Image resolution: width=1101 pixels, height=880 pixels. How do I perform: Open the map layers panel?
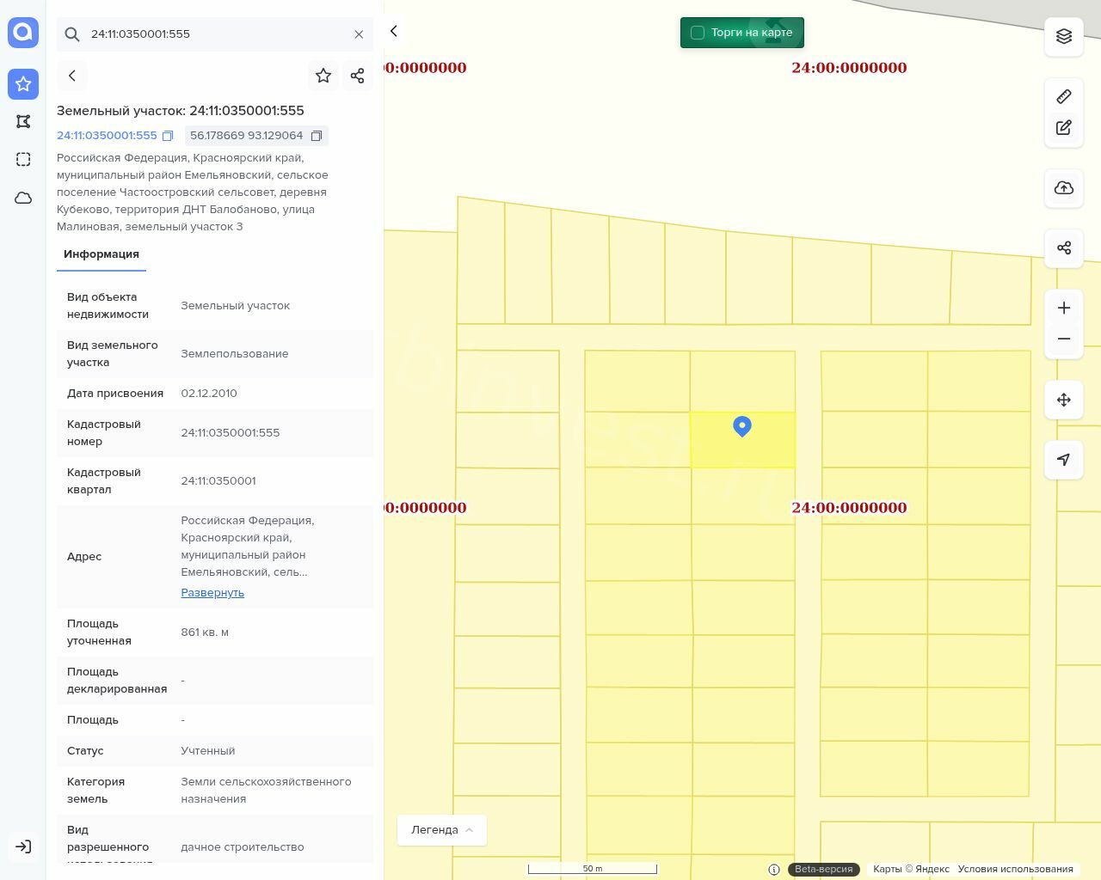click(x=1063, y=36)
